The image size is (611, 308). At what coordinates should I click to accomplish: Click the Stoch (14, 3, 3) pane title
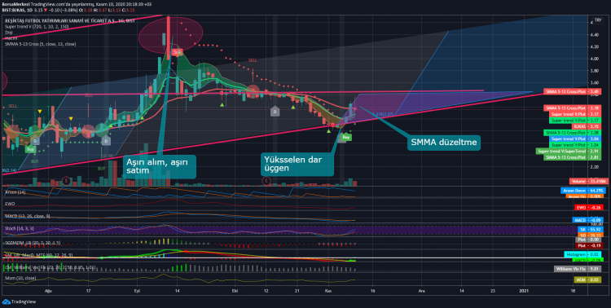[20, 228]
